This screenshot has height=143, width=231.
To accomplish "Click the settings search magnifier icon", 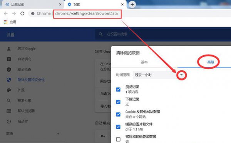I will [100, 34].
